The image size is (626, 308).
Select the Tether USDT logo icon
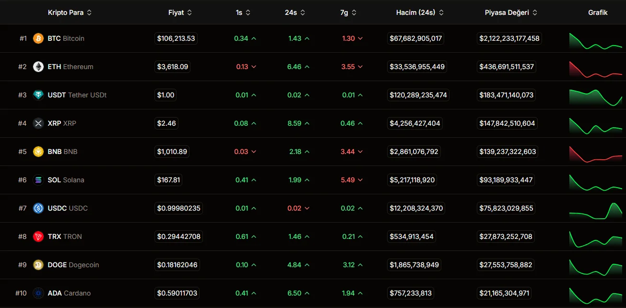click(38, 95)
